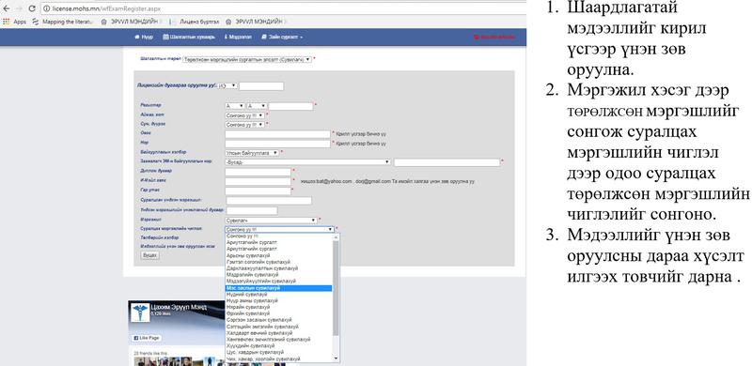The image size is (752, 366).
Task: Click the Facebook Like Page button
Action: point(147,338)
